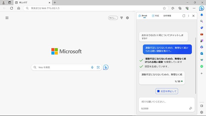Open the Favorites list icon
The height and width of the screenshot is (116, 206).
coord(173,8)
